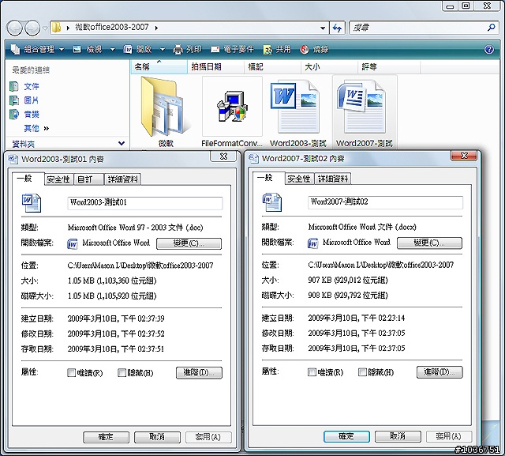Sort by 標記 column header
The image size is (505, 456).
click(272, 66)
